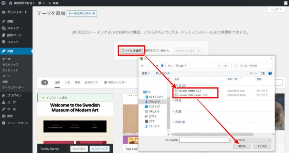Expand the ヘルプ dropdown tab
The height and width of the screenshot is (153, 289).
[276, 9]
